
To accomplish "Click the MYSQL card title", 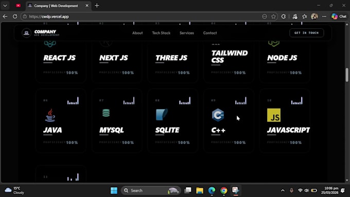I will [112, 130].
